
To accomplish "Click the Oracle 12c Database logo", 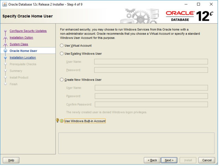I will tap(189, 16).
